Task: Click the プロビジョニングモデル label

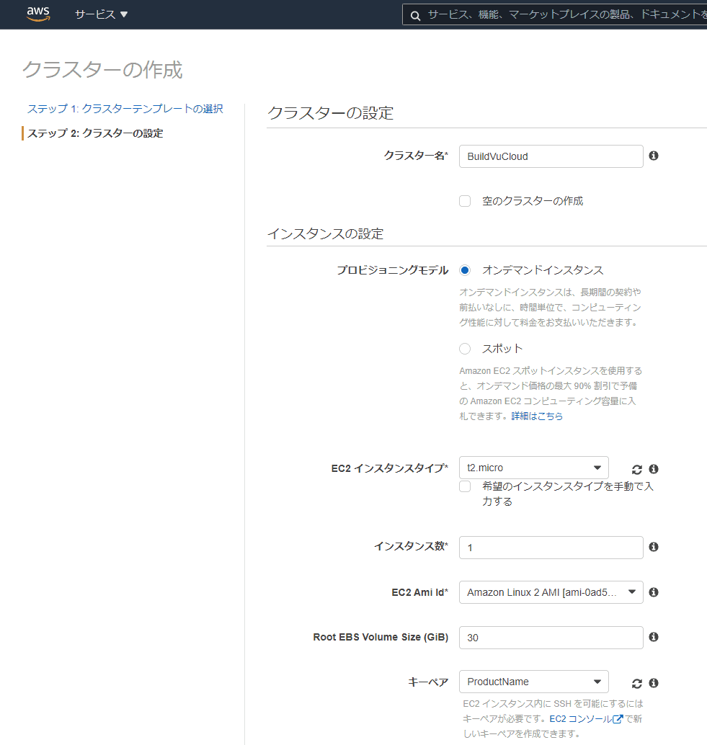Action: tap(393, 270)
